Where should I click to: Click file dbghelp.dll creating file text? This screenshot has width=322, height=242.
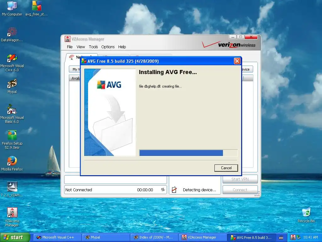(160, 86)
